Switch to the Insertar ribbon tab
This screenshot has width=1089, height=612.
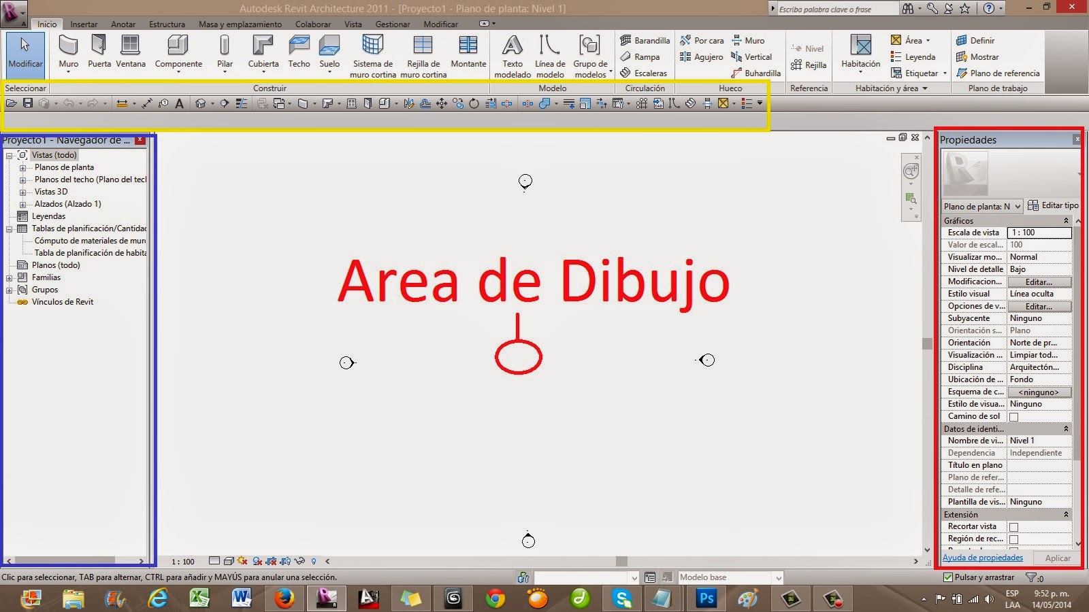click(84, 24)
